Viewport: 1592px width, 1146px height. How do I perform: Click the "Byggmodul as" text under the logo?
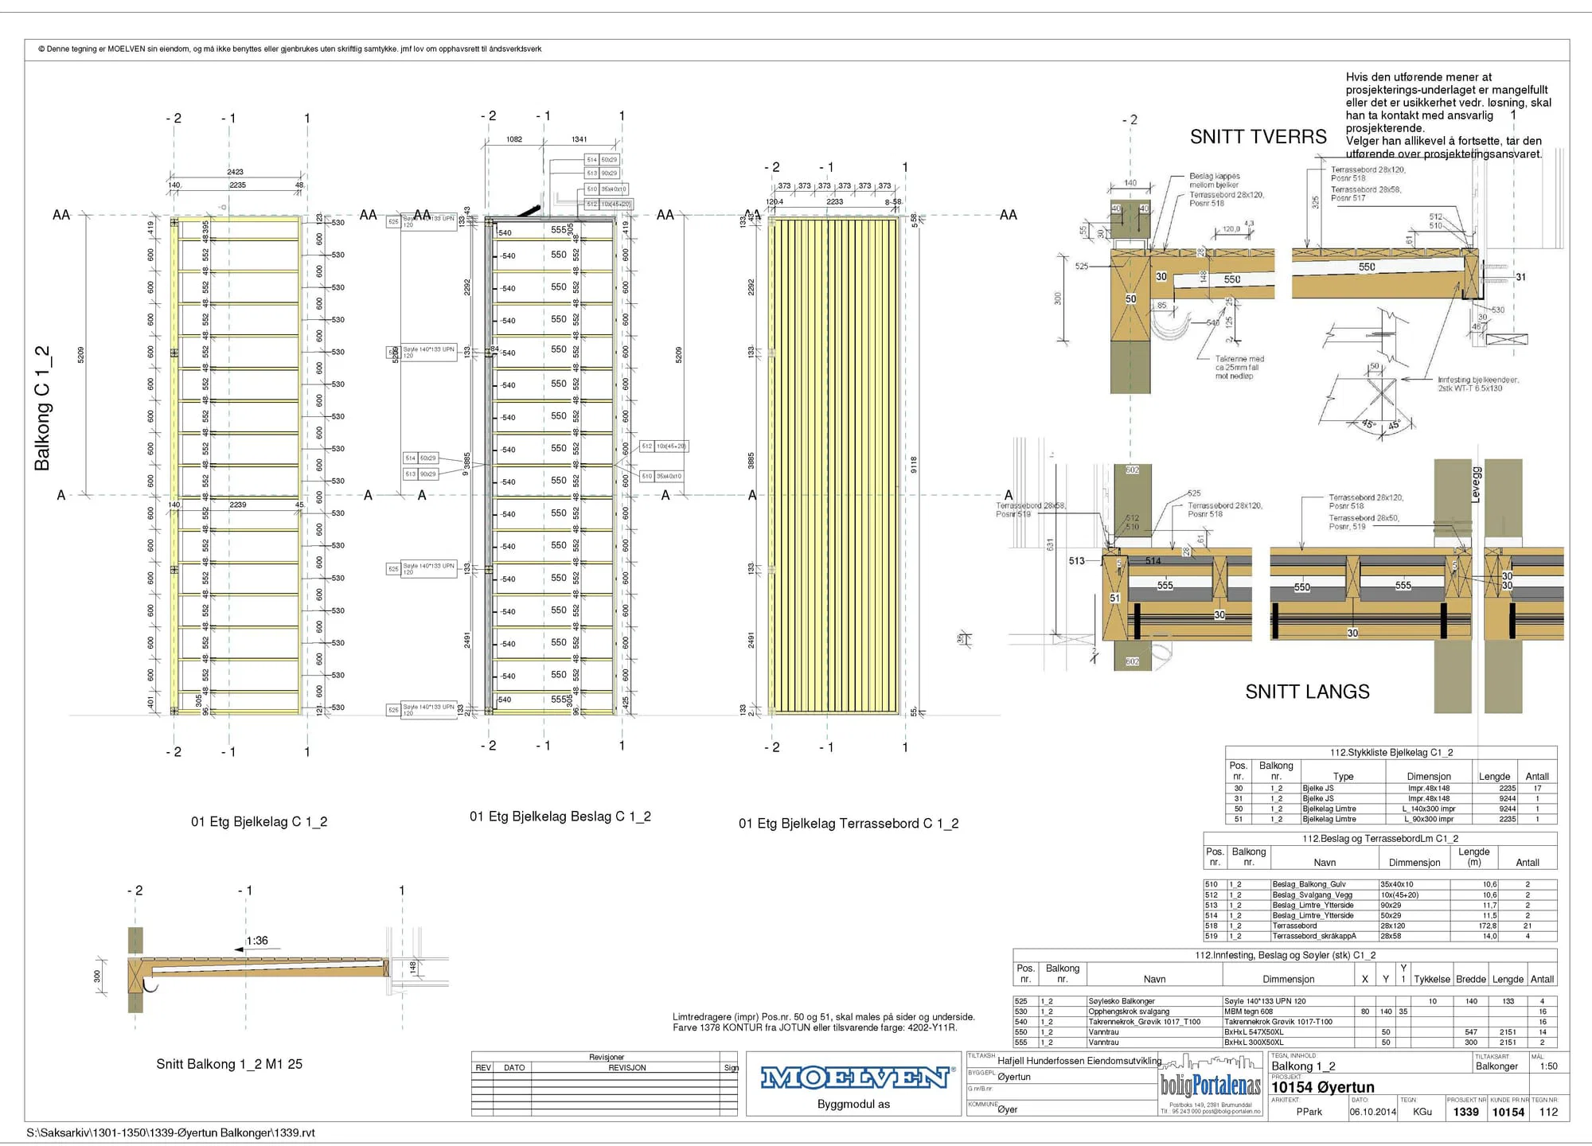point(853,1104)
